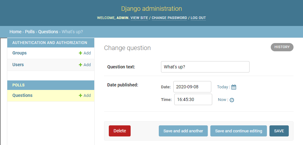The height and width of the screenshot is (145, 303).
Task: Open the Authentication and Authorization section header
Action: (x=50, y=43)
